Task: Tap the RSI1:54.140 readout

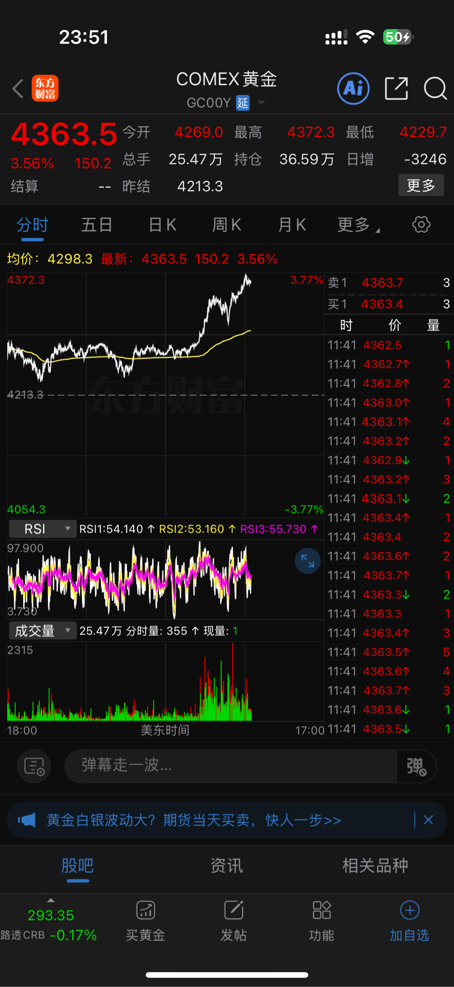Action: point(117,529)
